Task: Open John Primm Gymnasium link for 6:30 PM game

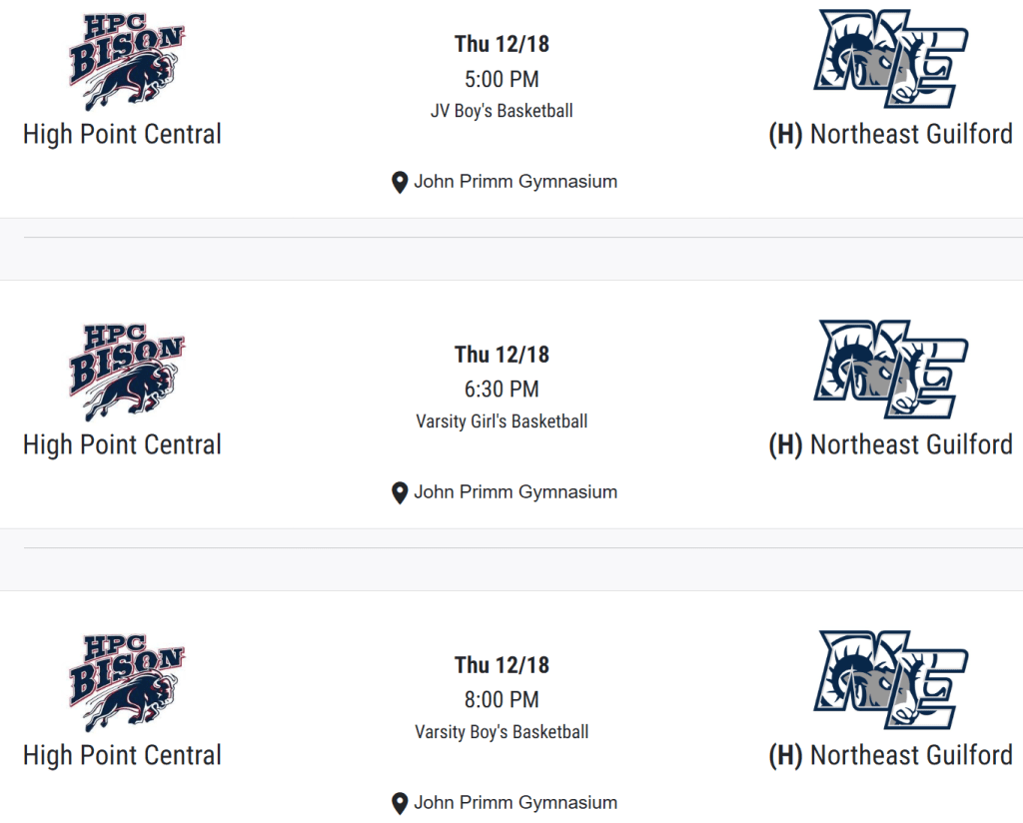Action: pos(515,492)
